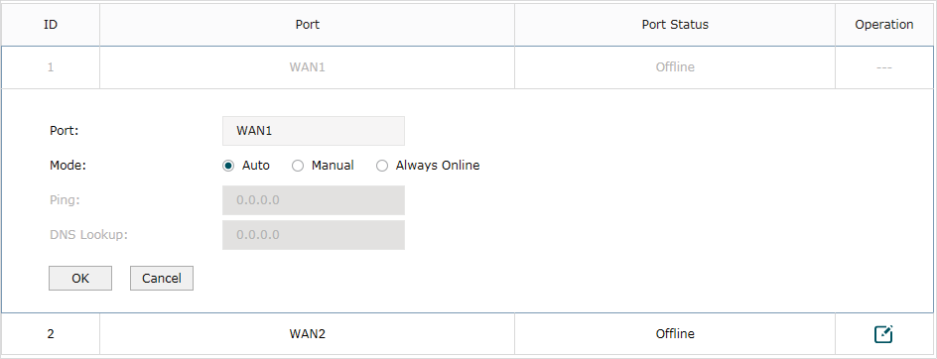Click the ID 2 cell
This screenshot has height=359, width=937.
pos(51,334)
